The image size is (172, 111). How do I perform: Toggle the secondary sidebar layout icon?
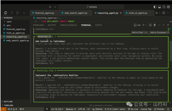click(164, 7)
